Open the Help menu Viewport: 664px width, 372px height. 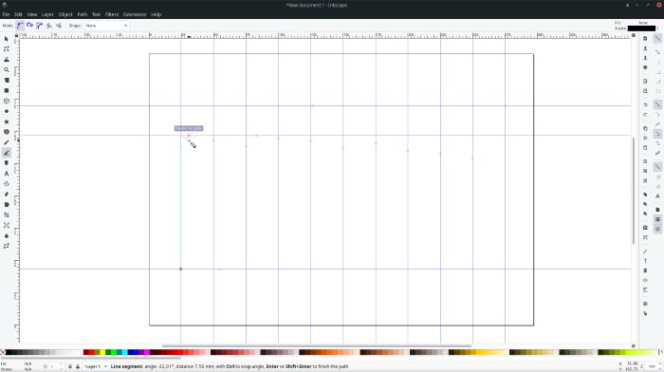(x=156, y=14)
